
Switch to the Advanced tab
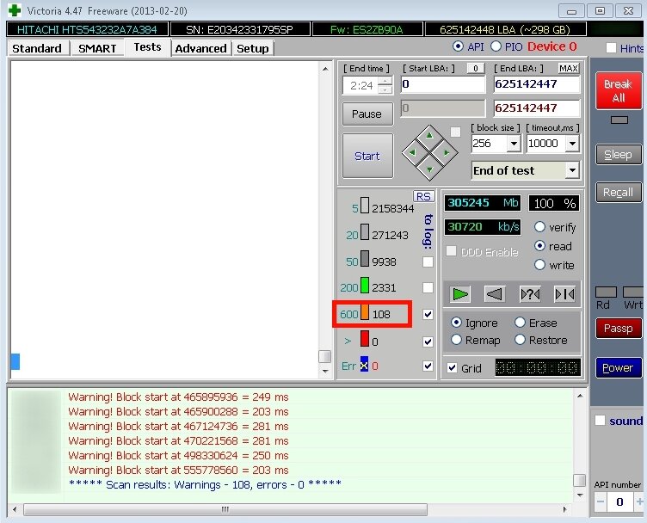(200, 48)
